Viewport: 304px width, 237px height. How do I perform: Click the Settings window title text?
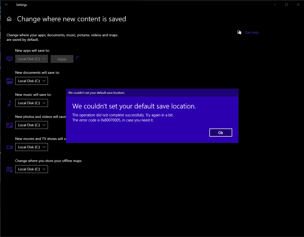21,5
